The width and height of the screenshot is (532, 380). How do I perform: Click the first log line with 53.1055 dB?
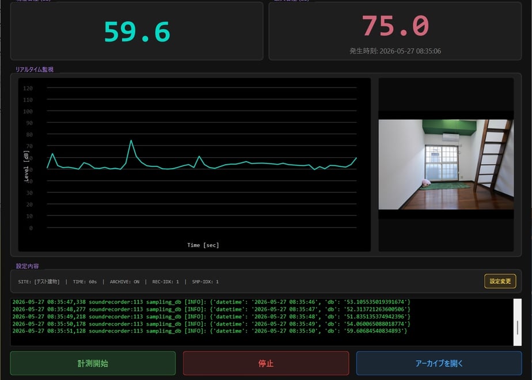point(211,302)
